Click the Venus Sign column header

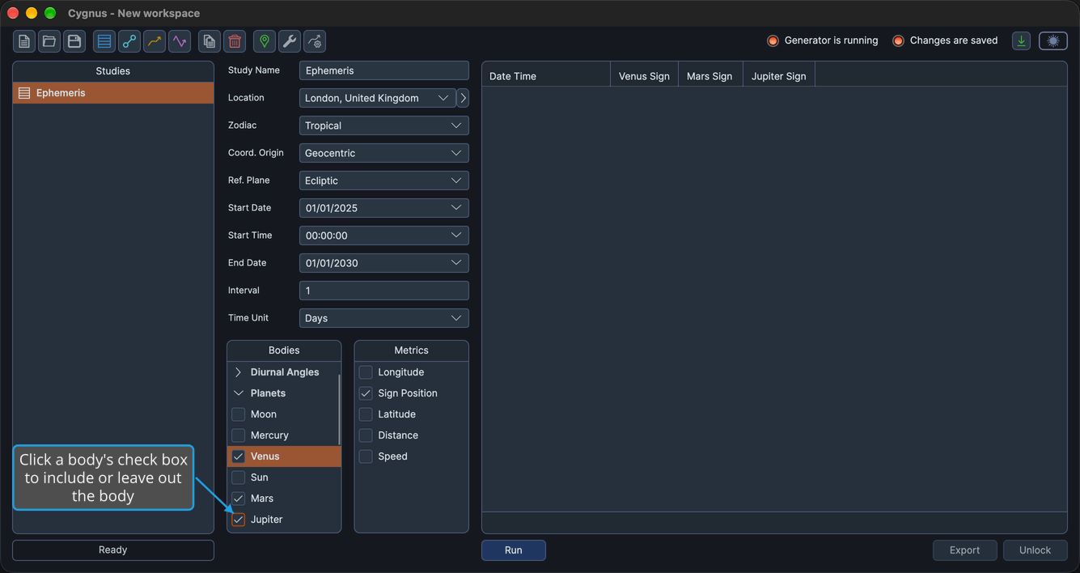pos(644,76)
